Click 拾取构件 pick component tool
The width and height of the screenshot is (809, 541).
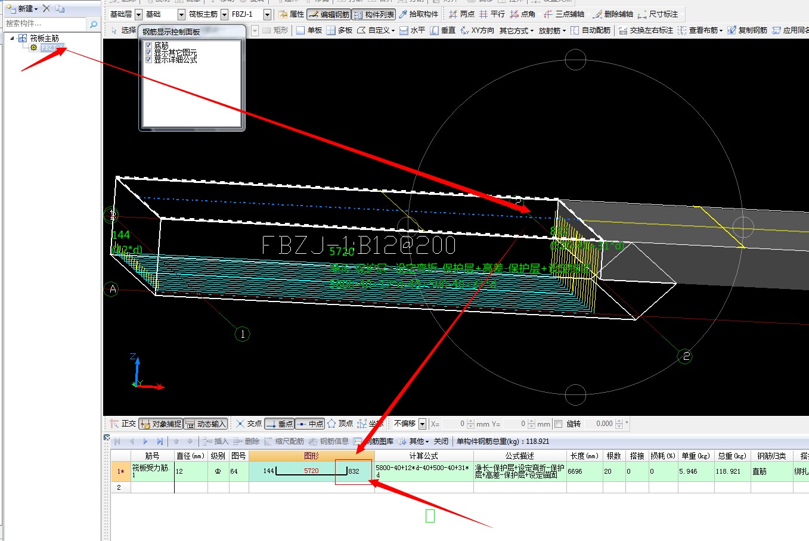pos(419,14)
